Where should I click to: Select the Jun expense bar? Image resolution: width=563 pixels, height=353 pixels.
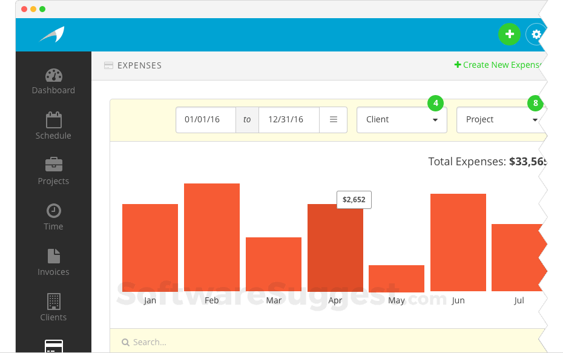tap(458, 242)
